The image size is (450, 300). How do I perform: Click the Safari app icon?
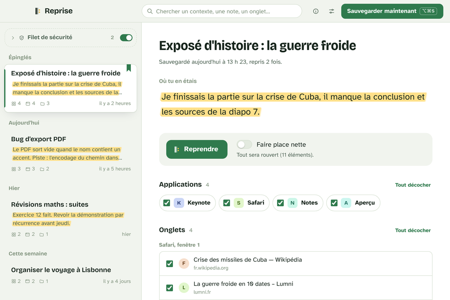[x=238, y=203]
